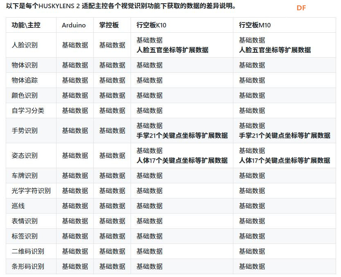This screenshot has width=341, height=277.
Task: Click the orange DF watermark logo
Action: click(x=301, y=8)
